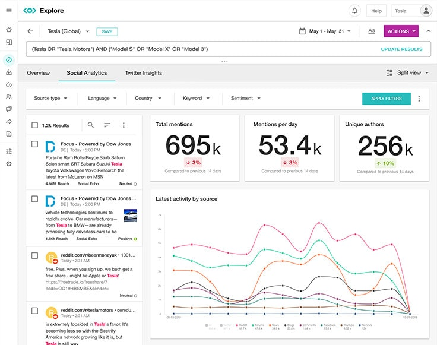The width and height of the screenshot is (437, 345).
Task: Toggle the Blogs series in the chart legend
Action: point(290,327)
